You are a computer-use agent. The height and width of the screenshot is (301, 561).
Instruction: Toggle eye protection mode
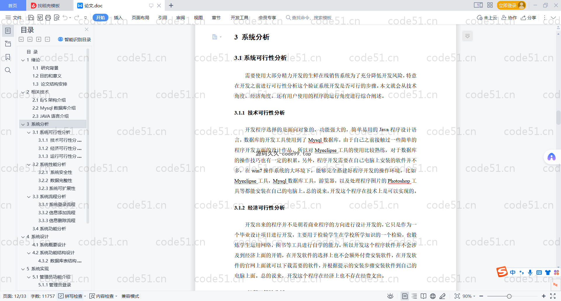pos(390,296)
